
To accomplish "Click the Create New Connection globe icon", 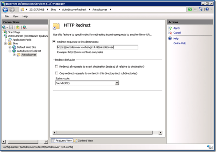I will 4,27.
